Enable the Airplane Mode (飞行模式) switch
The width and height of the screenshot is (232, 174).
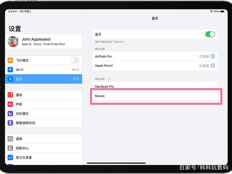75,60
